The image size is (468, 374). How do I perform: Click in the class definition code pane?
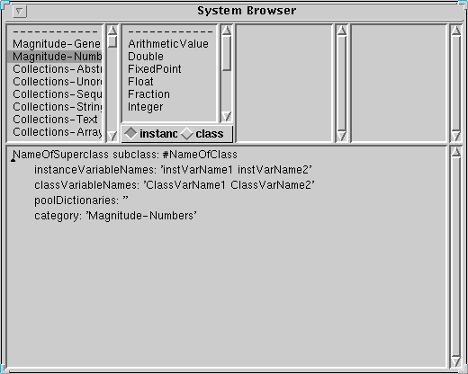pyautogui.click(x=227, y=256)
